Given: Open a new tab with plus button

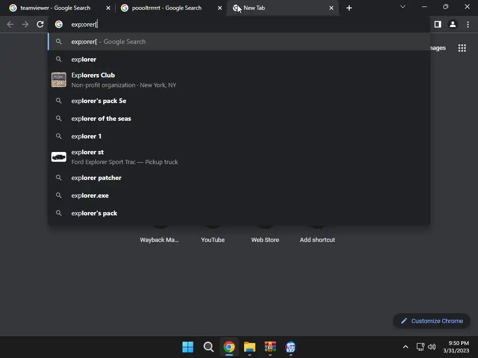Looking at the screenshot, I should tap(349, 8).
